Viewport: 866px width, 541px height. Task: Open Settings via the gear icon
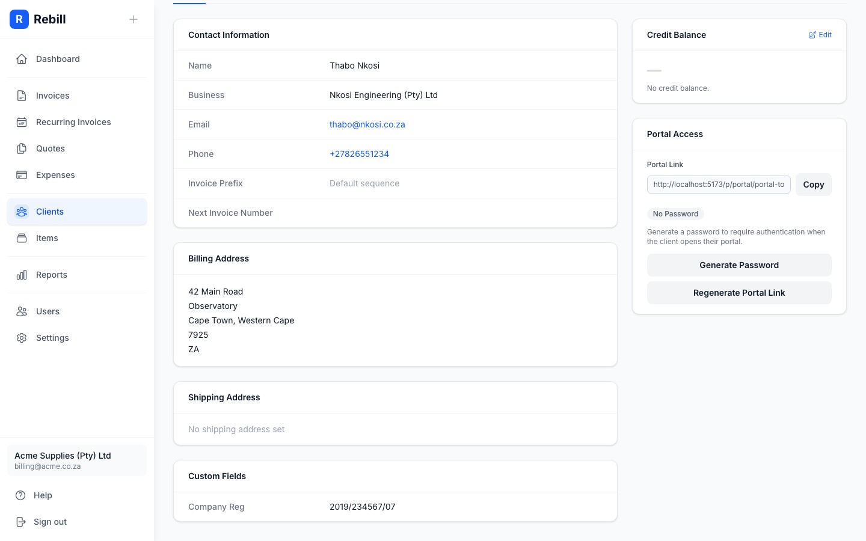tap(22, 337)
